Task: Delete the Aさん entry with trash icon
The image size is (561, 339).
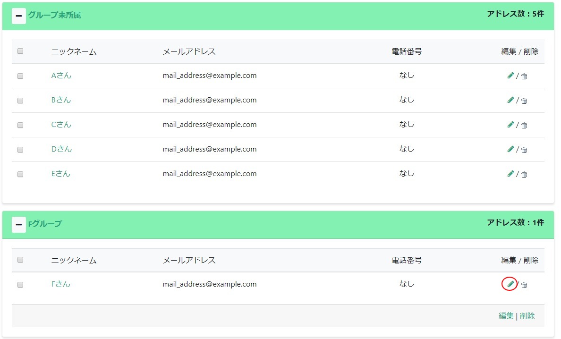Action: [524, 76]
